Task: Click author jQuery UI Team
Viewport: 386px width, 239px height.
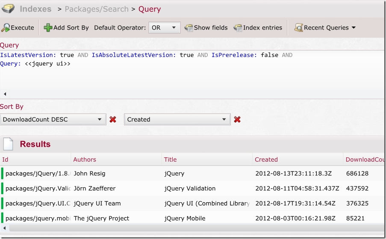Action: (x=97, y=204)
